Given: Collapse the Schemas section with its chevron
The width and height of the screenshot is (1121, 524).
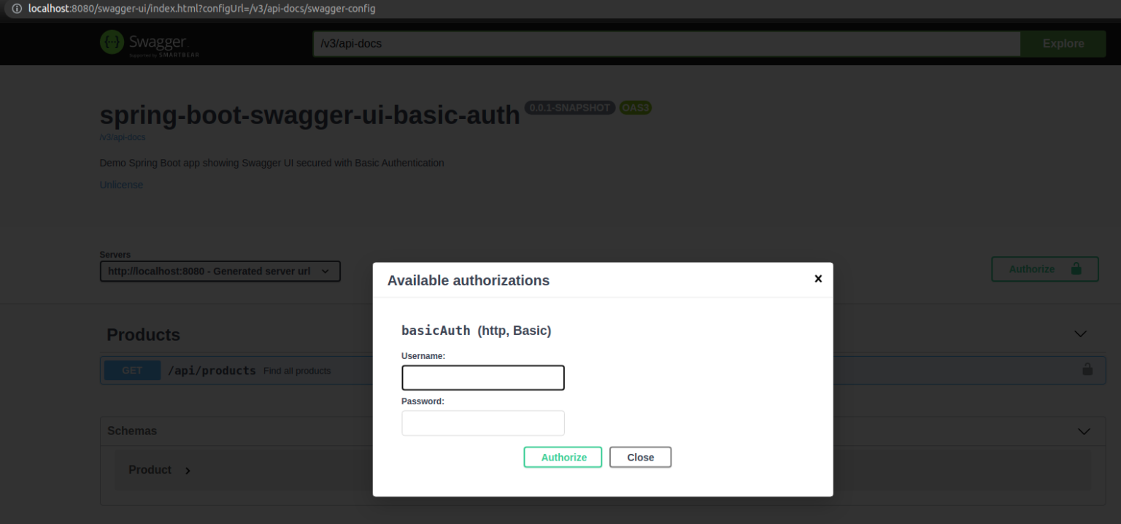Looking at the screenshot, I should (x=1084, y=431).
